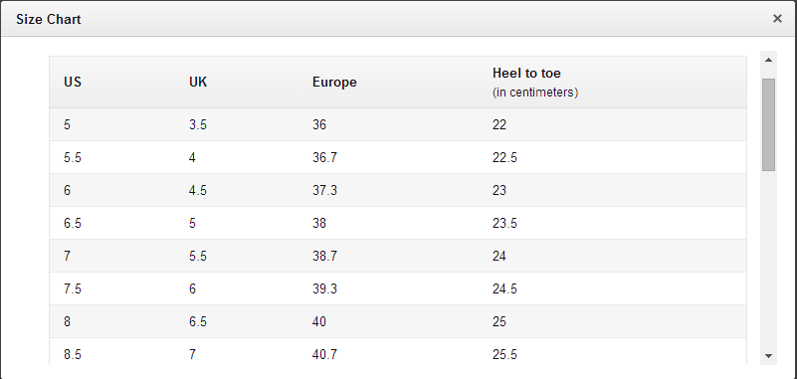The height and width of the screenshot is (379, 797).
Task: Select the UK 4.5 cell
Action: (198, 191)
